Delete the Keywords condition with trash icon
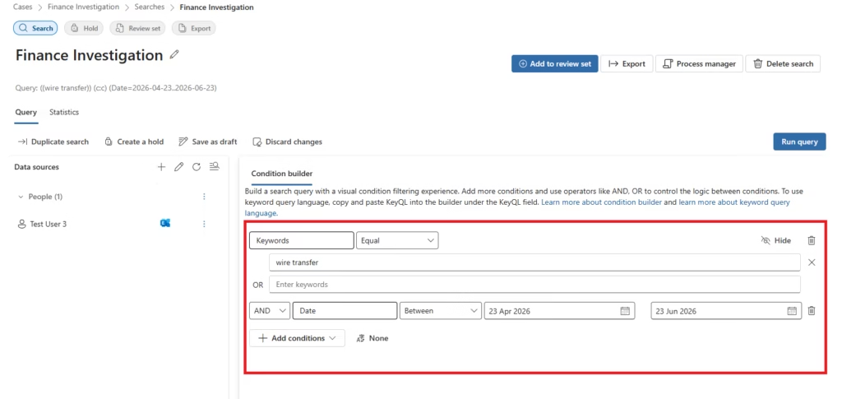This screenshot has height=399, width=842. [812, 240]
